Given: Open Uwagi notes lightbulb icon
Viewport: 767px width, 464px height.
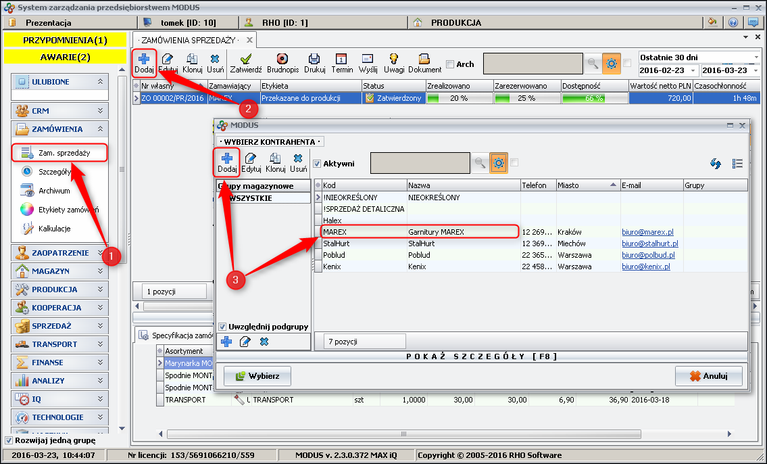Looking at the screenshot, I should (x=394, y=63).
